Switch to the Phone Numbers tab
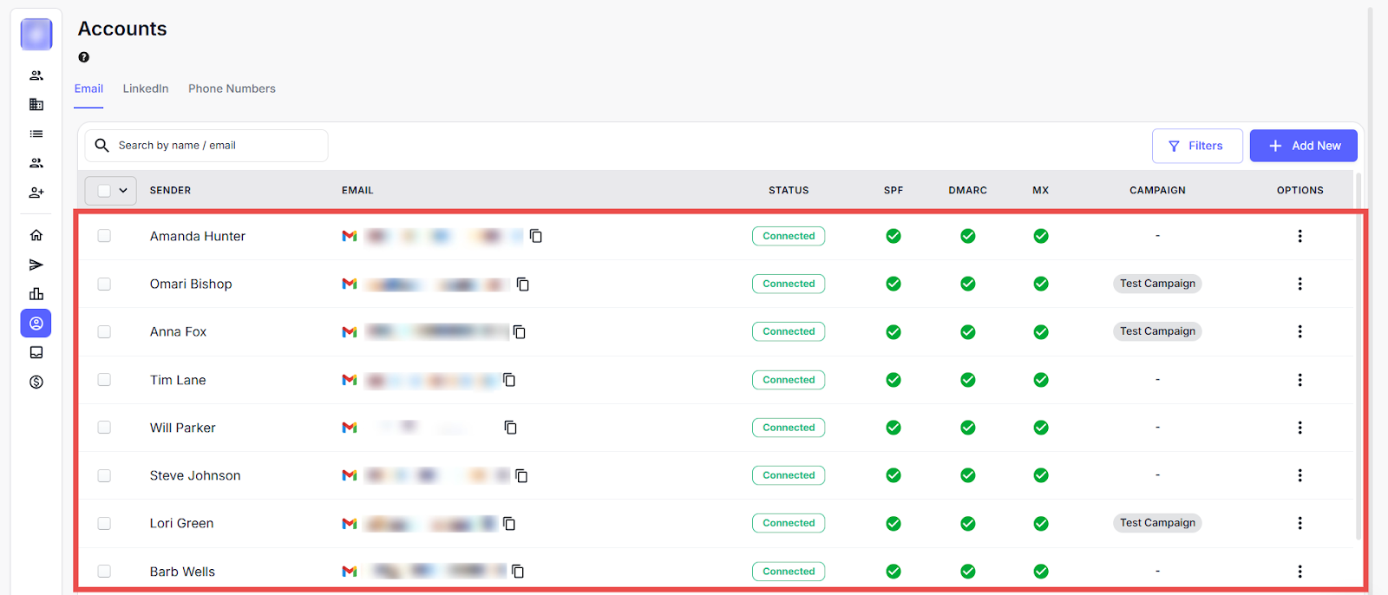This screenshot has height=595, width=1388. [x=232, y=88]
